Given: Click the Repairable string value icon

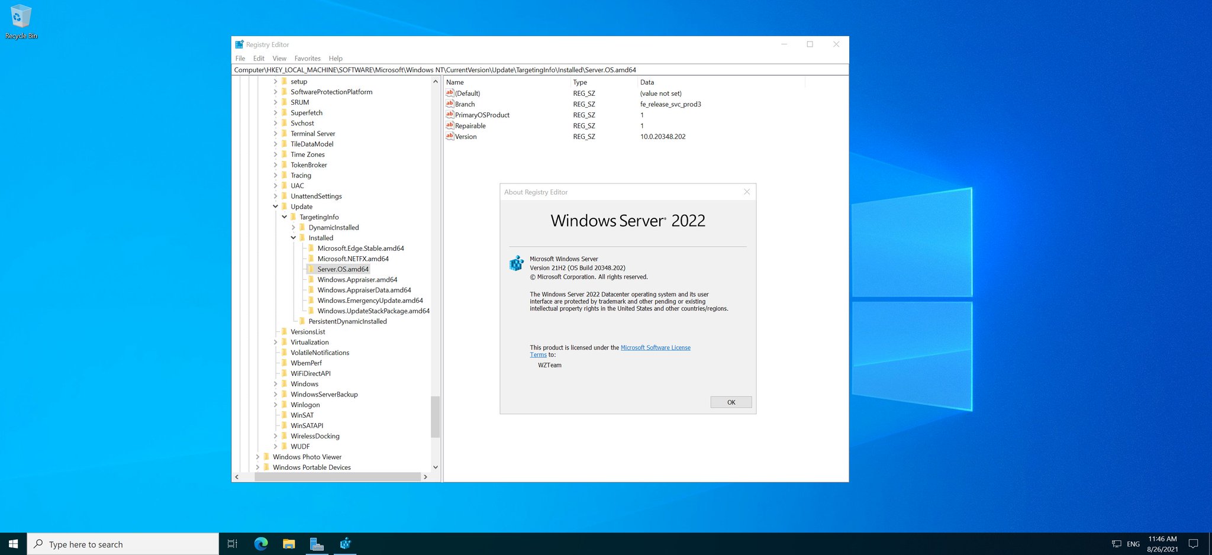Looking at the screenshot, I should pyautogui.click(x=450, y=125).
